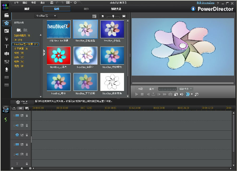Switch to the Create Disc (创建光盘) tab

(116, 9)
